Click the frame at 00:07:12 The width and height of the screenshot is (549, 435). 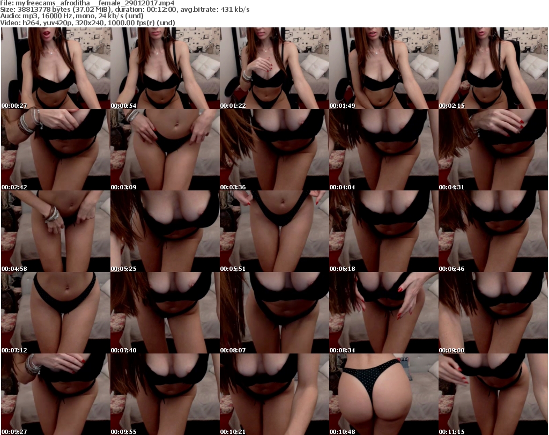55,313
